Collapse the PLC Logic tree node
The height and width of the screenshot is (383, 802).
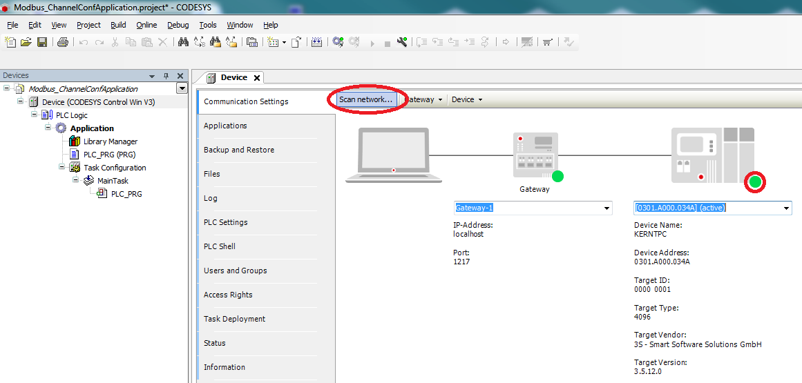tap(35, 115)
